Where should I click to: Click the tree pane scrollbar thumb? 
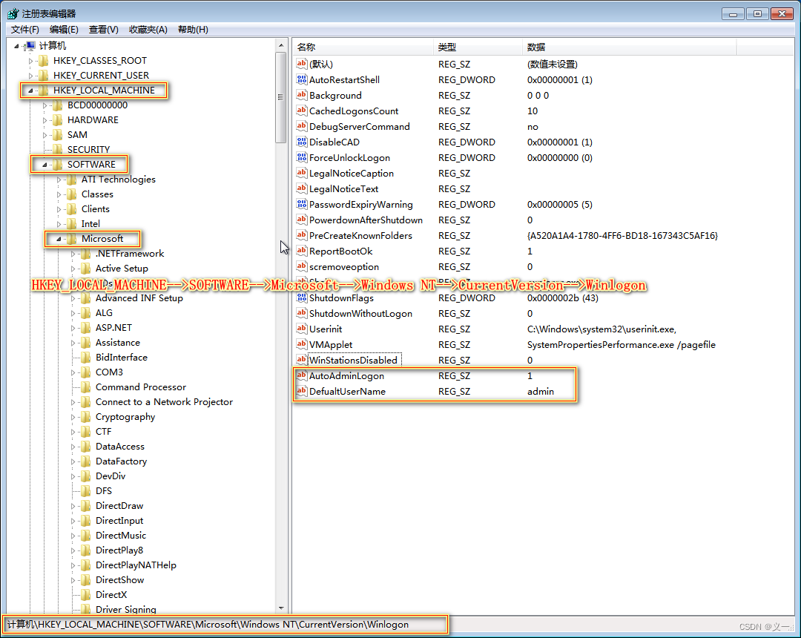281,97
